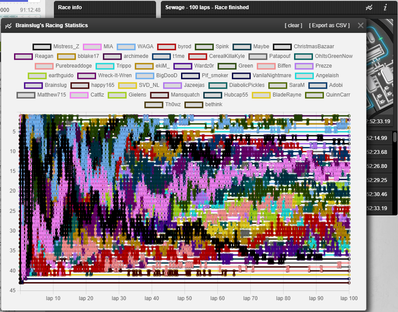The height and width of the screenshot is (312, 398).
Task: Toggle byrod red legend swatch
Action: [x=167, y=47]
